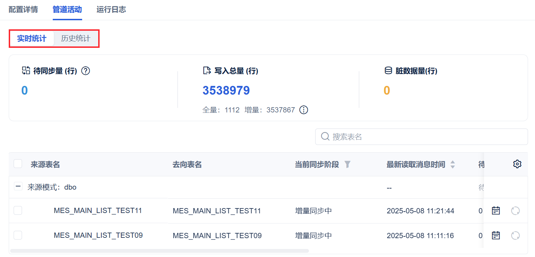Open log icon for MES_MAIN_LIST_TEST09 row

click(496, 236)
